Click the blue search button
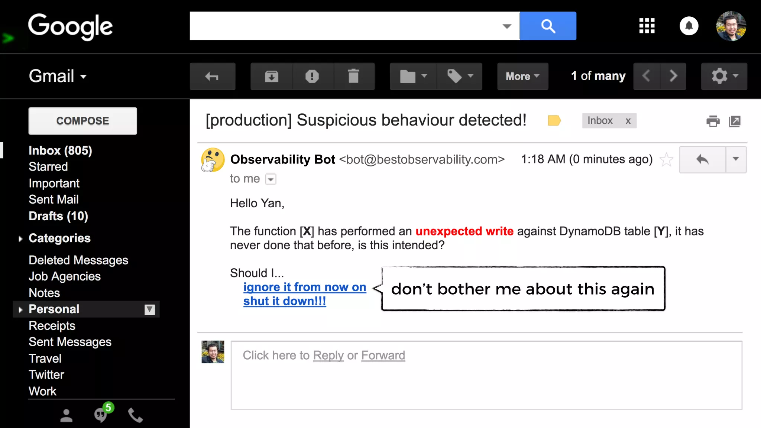Viewport: 761px width, 428px height. pyautogui.click(x=548, y=26)
